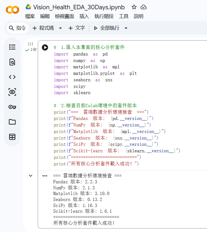Click the Colab logo
Viewport: 207px width, 232px height.
(x=12, y=10)
